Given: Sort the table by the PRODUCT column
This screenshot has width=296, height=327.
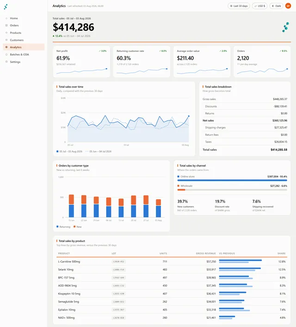Looking at the screenshot, I should tap(64, 253).
